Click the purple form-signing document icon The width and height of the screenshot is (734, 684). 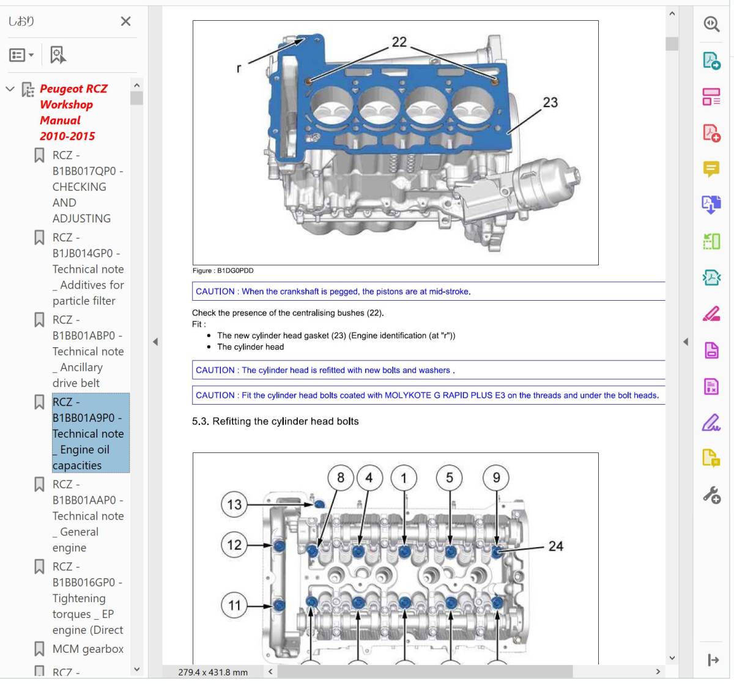coord(711,386)
